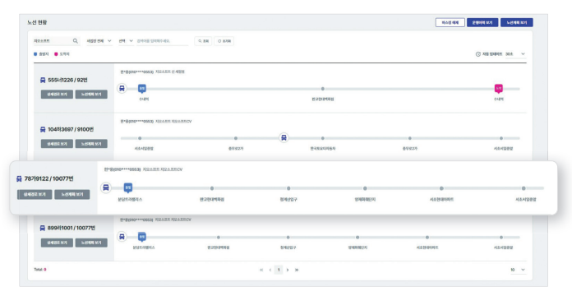Click 노선계획 보기 for bus 104하3697

pyautogui.click(x=91, y=144)
